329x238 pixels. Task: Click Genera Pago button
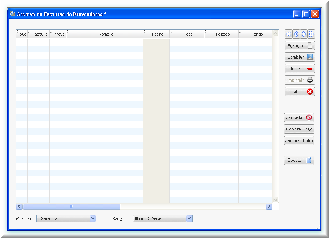pos(299,129)
